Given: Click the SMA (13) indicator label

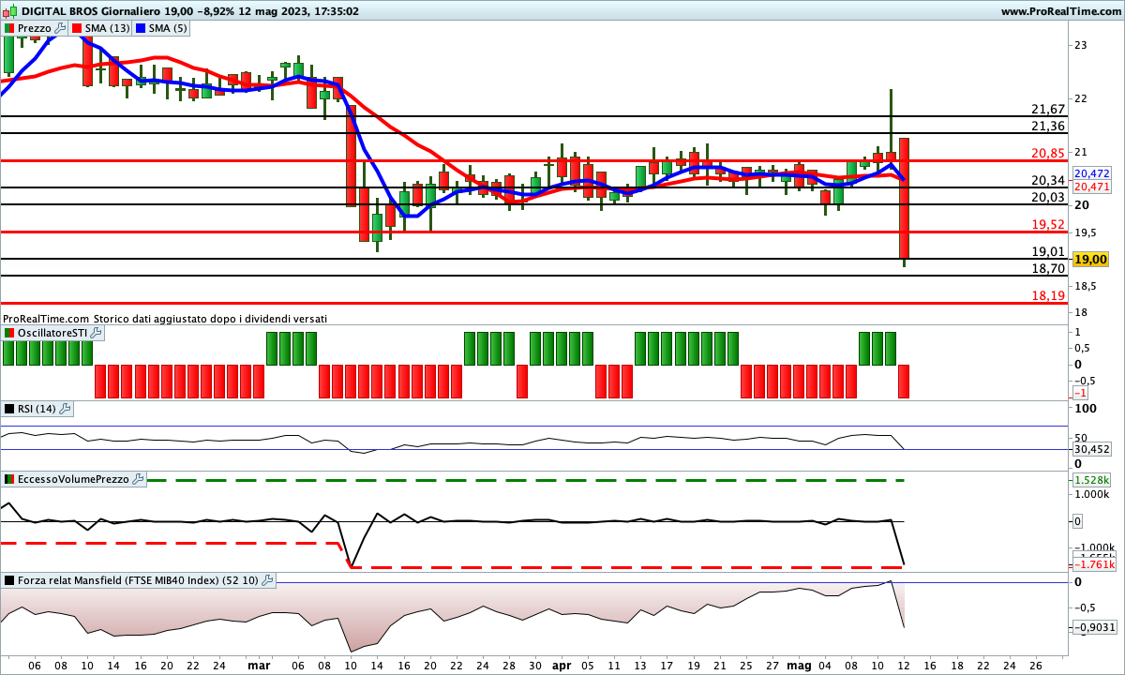Looking at the screenshot, I should pyautogui.click(x=108, y=28).
